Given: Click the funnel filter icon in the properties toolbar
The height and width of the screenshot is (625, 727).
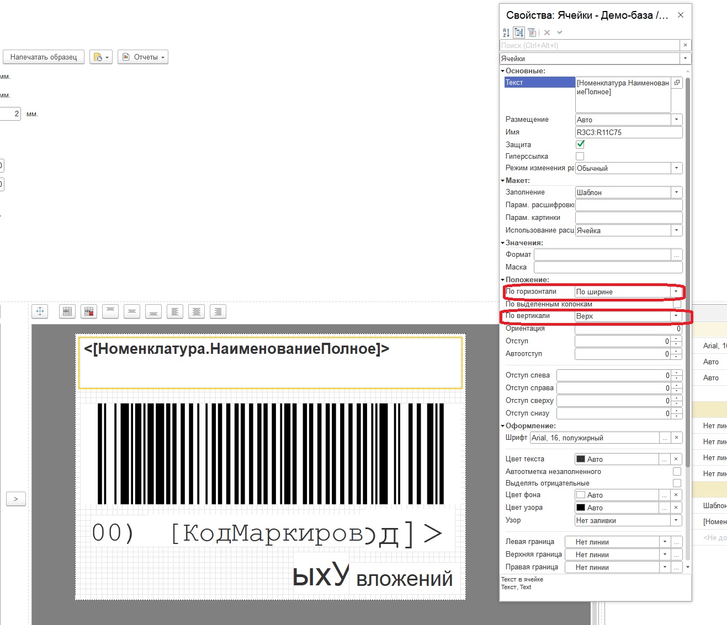Looking at the screenshot, I should coord(532,33).
